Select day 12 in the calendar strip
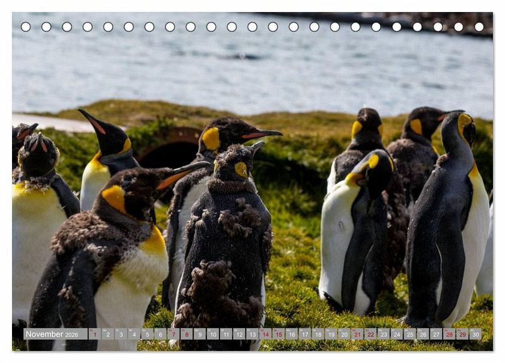 coord(239,334)
